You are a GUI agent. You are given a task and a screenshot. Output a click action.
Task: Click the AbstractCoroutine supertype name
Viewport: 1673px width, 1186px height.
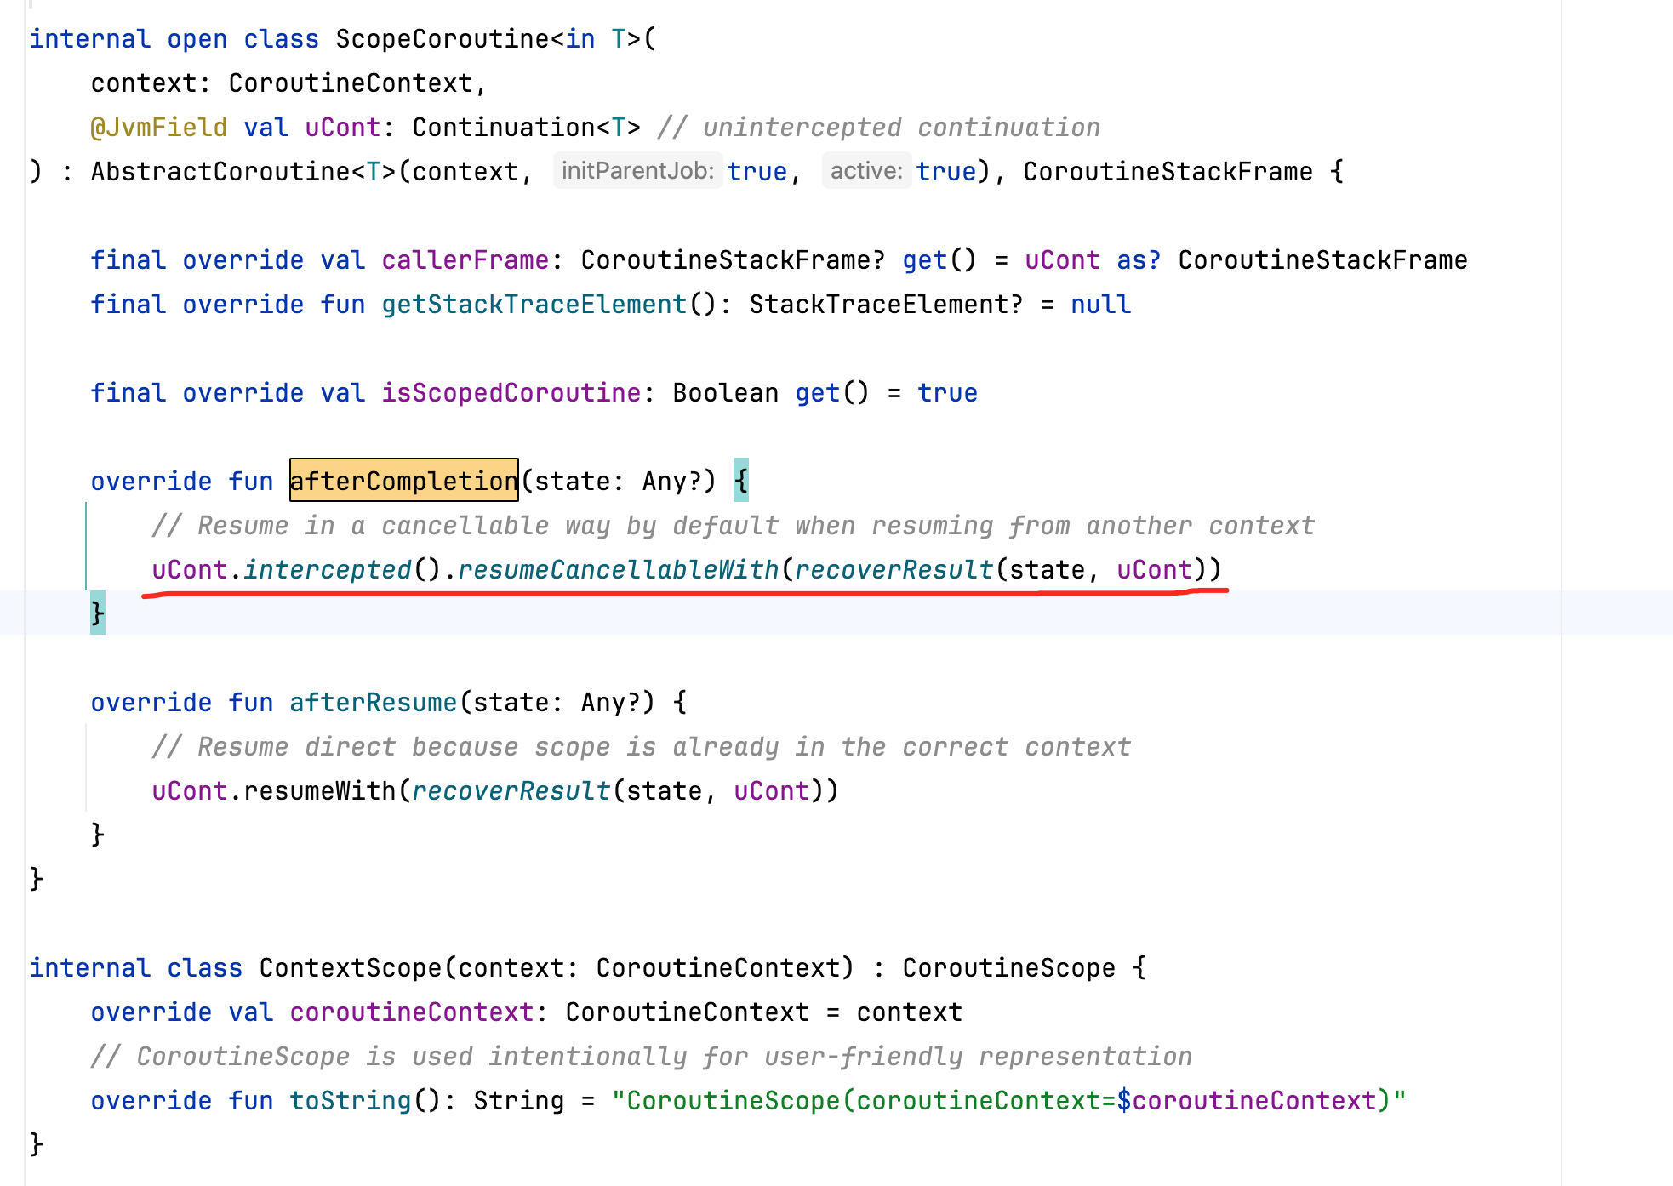click(220, 172)
